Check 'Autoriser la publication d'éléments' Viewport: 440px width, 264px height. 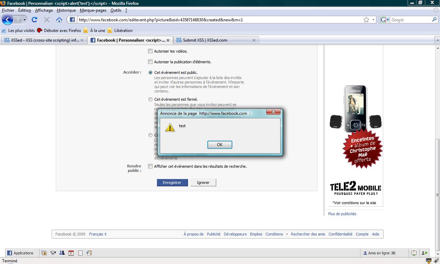(x=150, y=62)
